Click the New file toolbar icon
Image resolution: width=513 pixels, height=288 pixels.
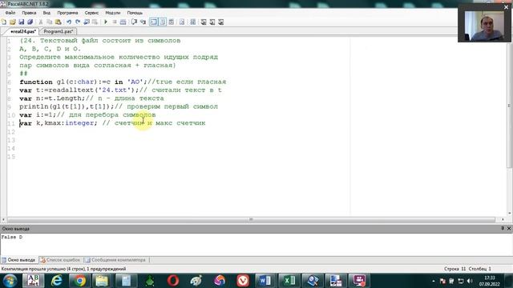click(4, 22)
